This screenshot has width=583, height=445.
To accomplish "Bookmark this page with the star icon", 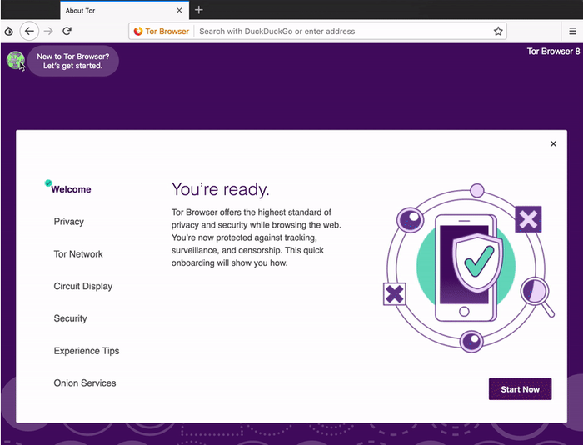I will click(x=498, y=32).
